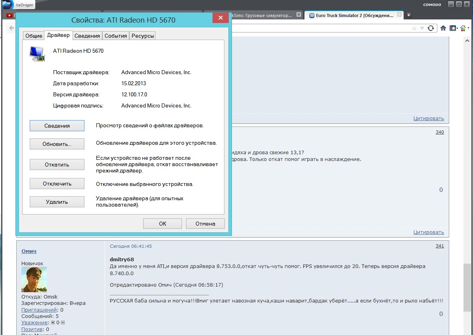Open the bookmarks menu dropdown
Viewport: 473px width, 335px height.
(453, 28)
